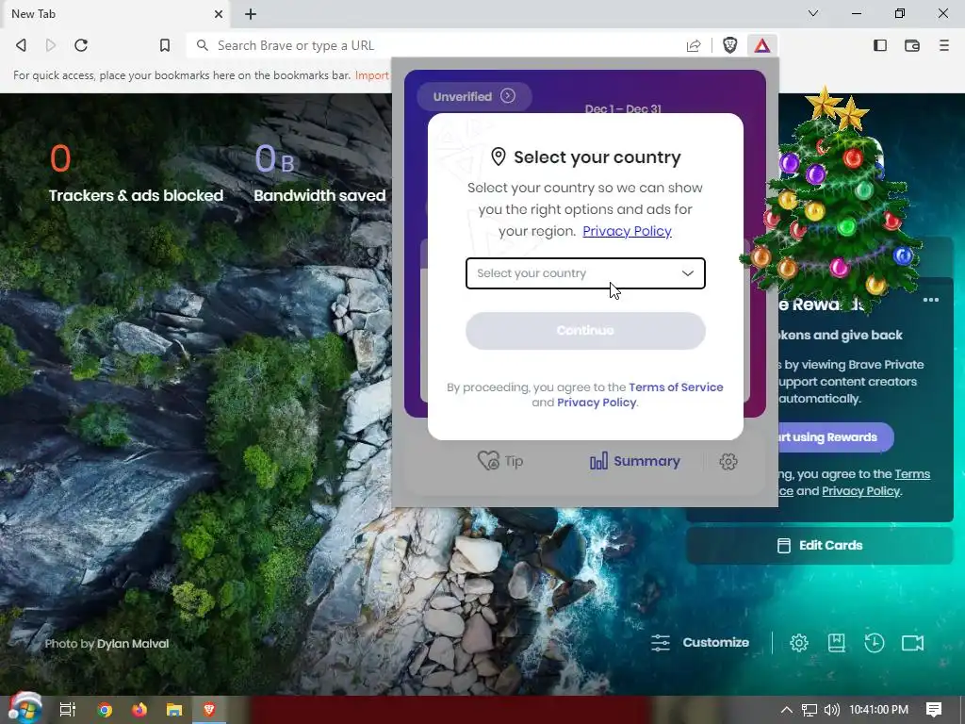Open the Rewards card Privacy Policy link
The height and width of the screenshot is (724, 965).
click(x=860, y=491)
